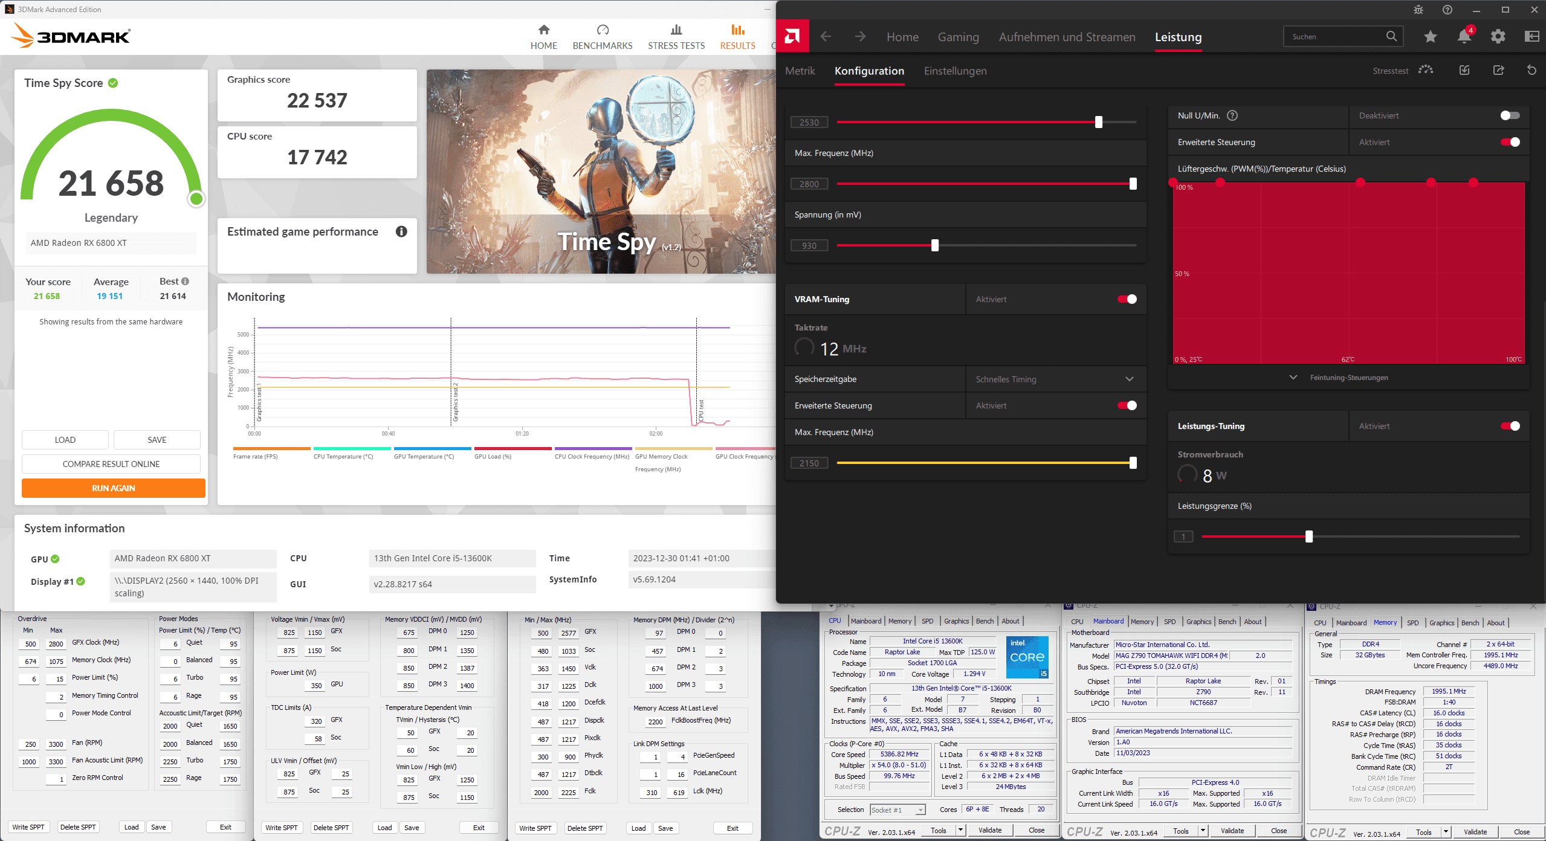The image size is (1546, 841).
Task: Open the Speicherzeitgabe Schnelles Timing dropdown
Action: pos(1055,379)
